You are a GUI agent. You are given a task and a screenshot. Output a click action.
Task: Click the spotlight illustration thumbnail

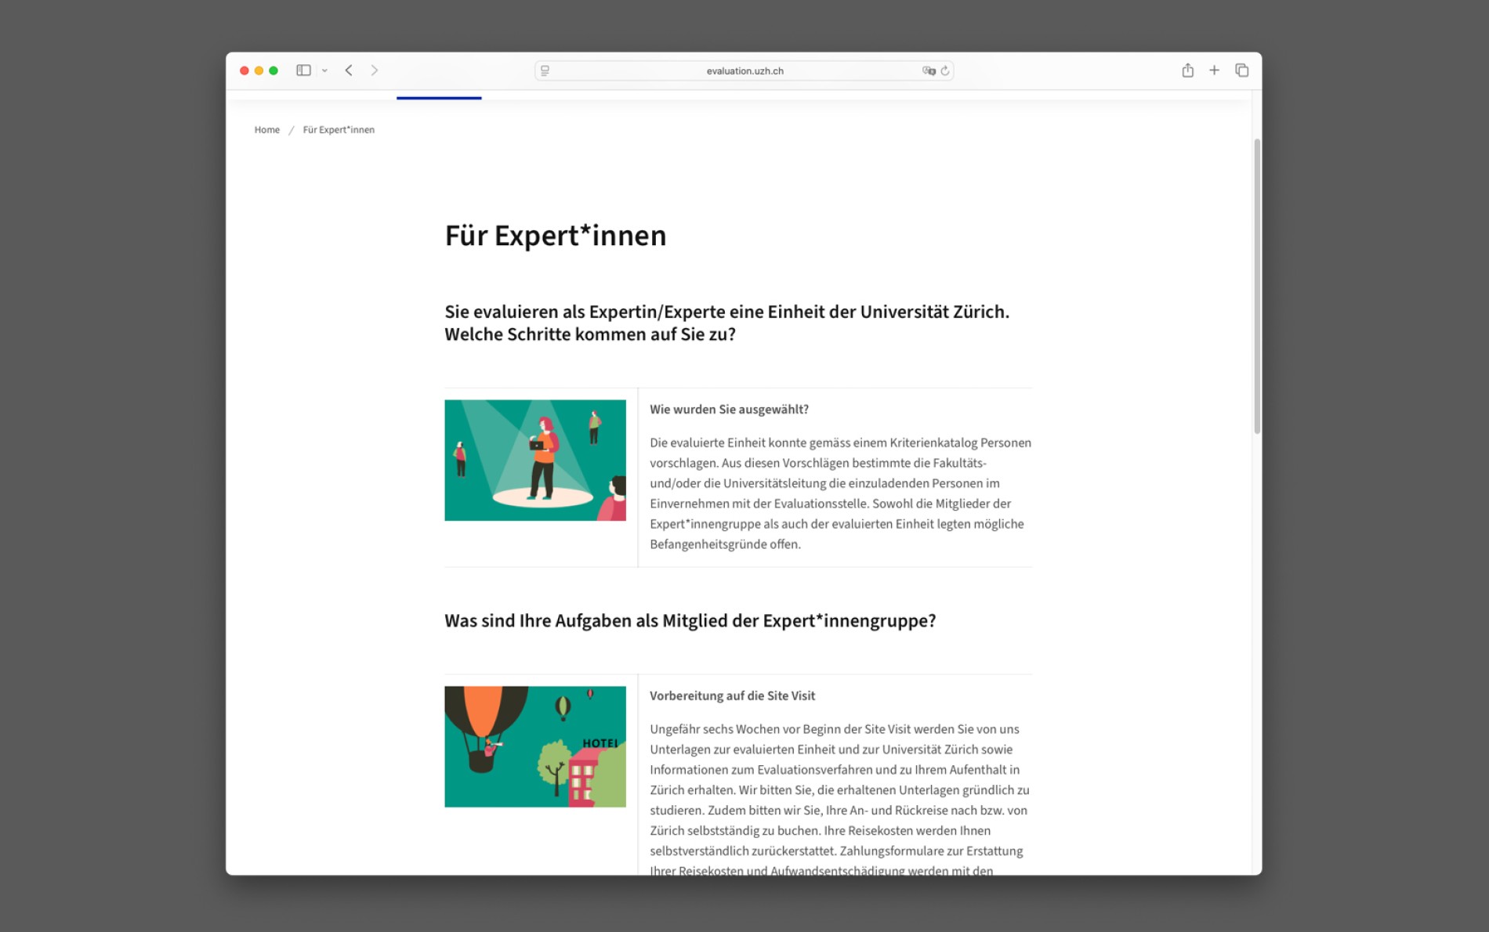click(535, 461)
